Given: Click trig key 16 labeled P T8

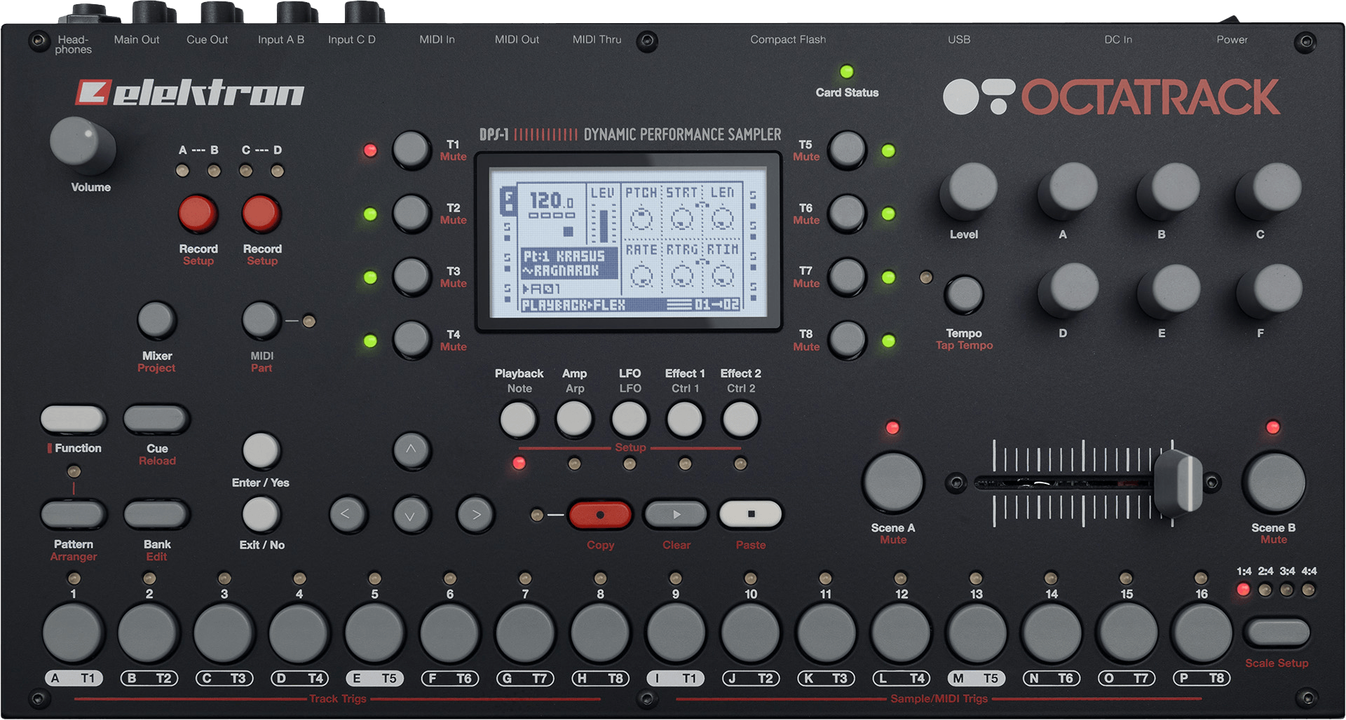Looking at the screenshot, I should tap(1202, 633).
